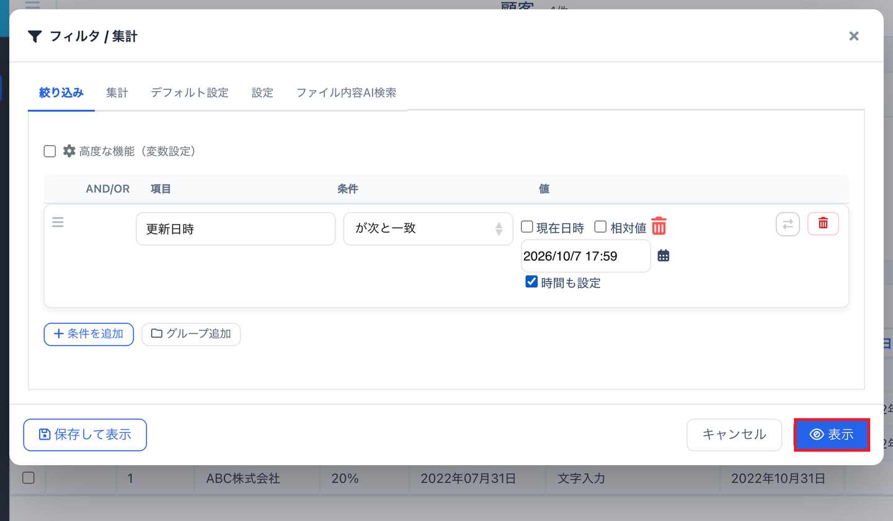893x521 pixels.
Task: Select the ABC株式会社 row checkbox in background table
Action: pyautogui.click(x=29, y=478)
